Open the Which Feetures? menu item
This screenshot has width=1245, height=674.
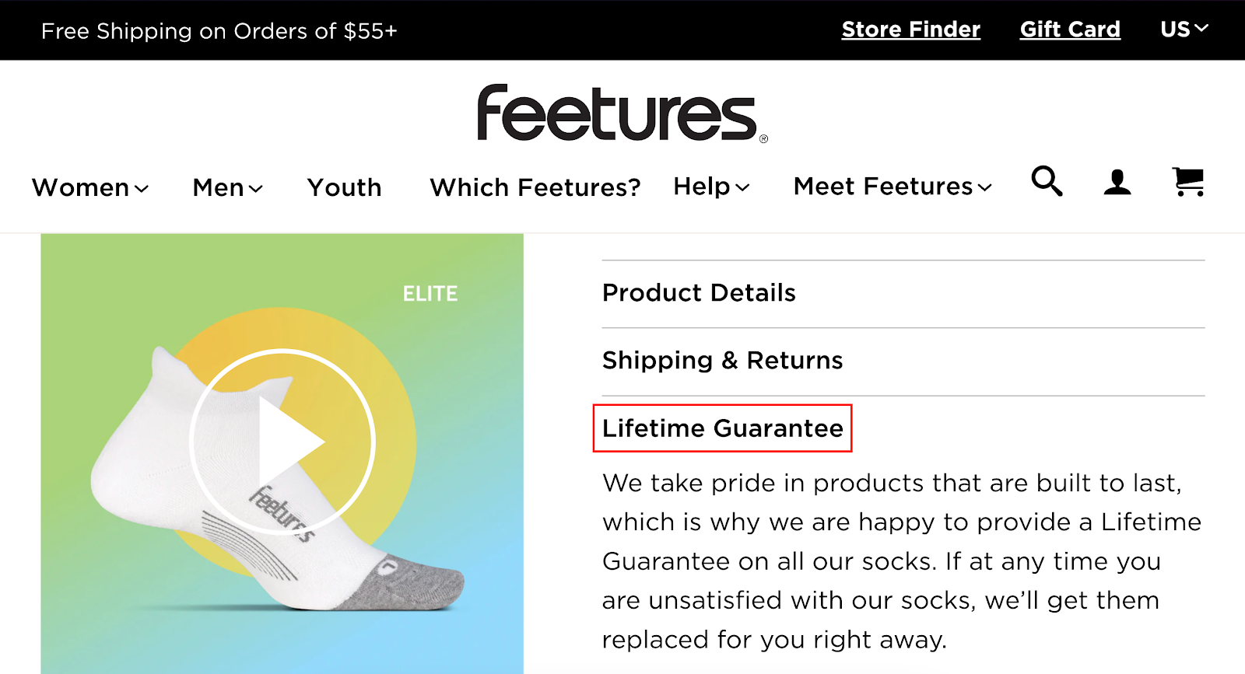click(x=535, y=187)
